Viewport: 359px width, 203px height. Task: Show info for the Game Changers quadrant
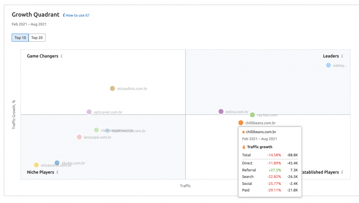(61, 56)
